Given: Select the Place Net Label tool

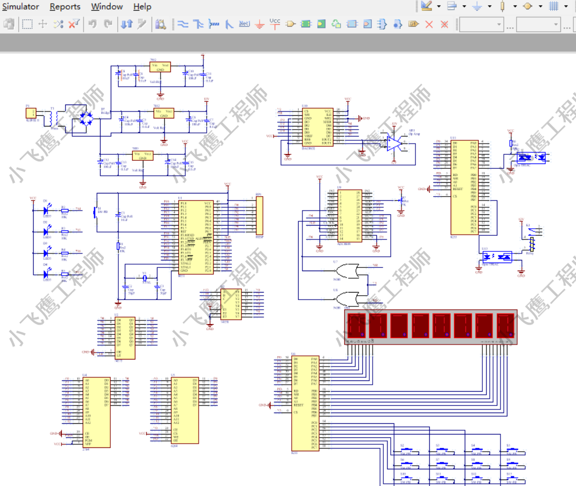Looking at the screenshot, I should (x=244, y=24).
